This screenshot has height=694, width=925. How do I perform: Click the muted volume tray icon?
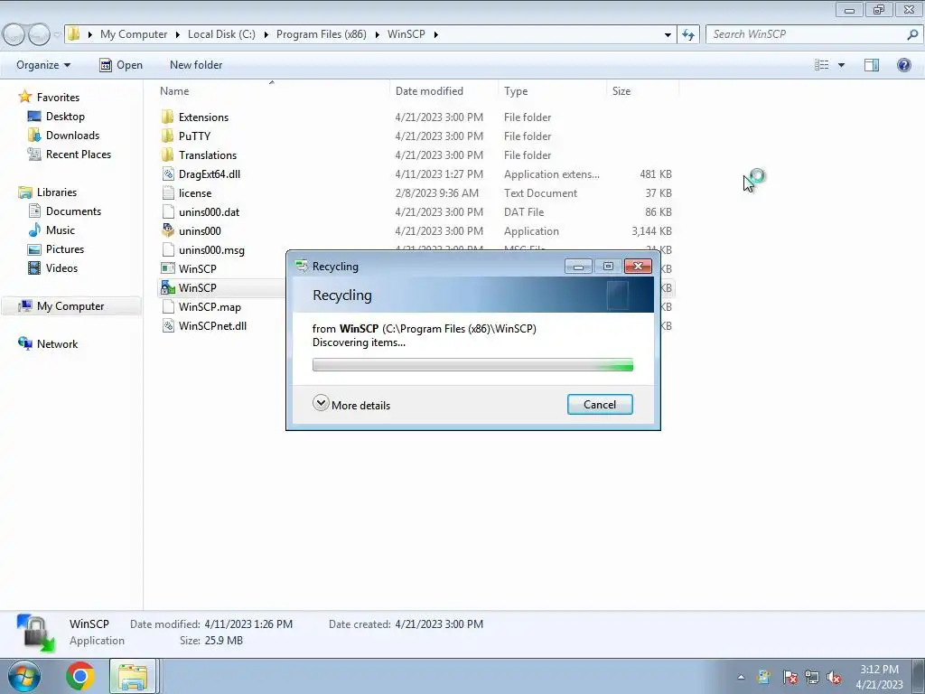click(x=834, y=677)
